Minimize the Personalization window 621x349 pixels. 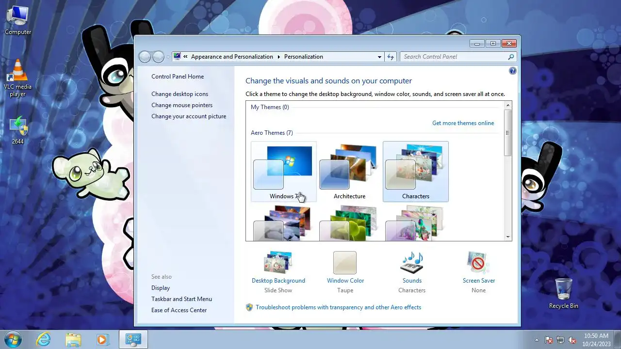tap(477, 44)
